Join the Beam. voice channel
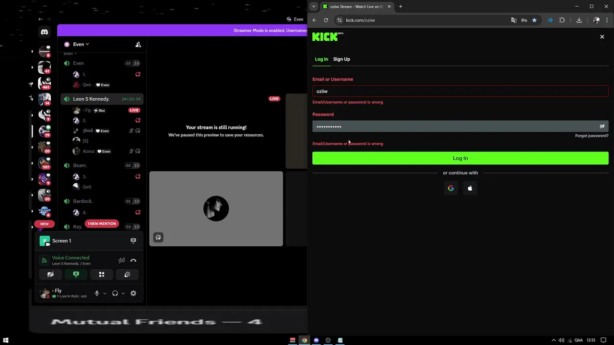Screen dimensions: 614x345 tap(102, 165)
